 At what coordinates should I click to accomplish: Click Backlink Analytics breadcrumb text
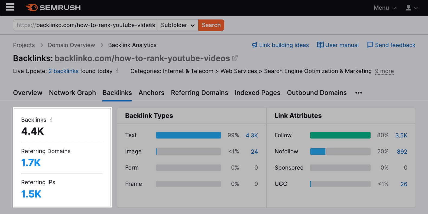coord(132,45)
